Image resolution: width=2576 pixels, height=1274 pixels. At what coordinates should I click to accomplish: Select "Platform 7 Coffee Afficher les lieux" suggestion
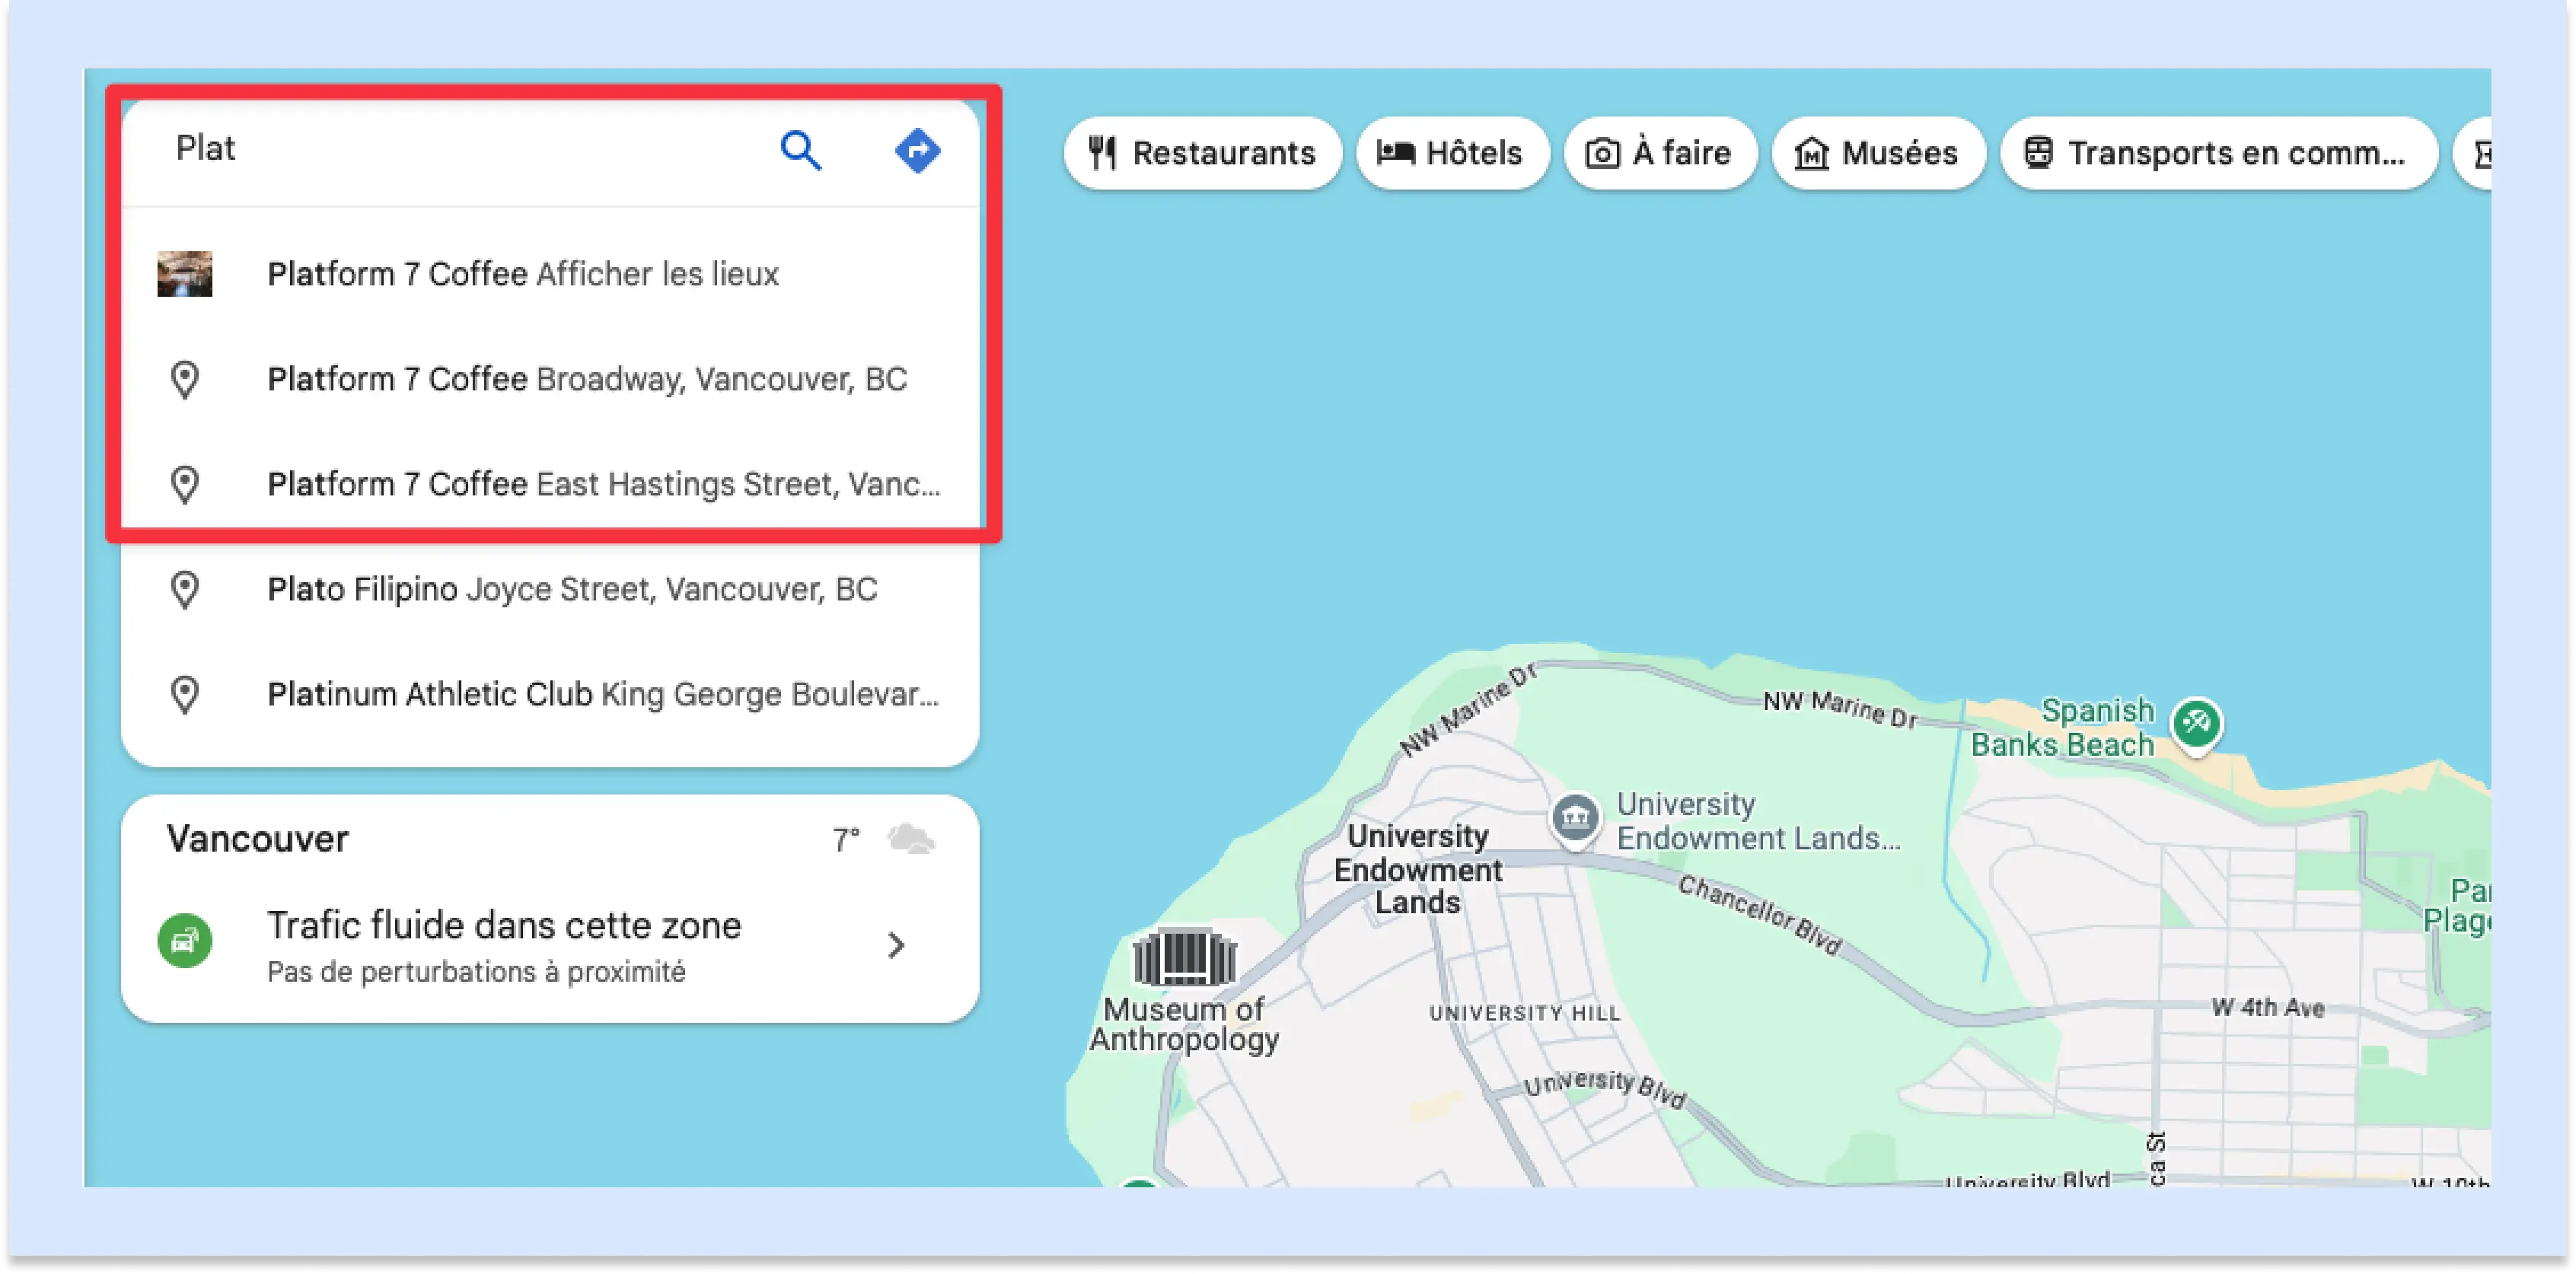click(x=550, y=274)
